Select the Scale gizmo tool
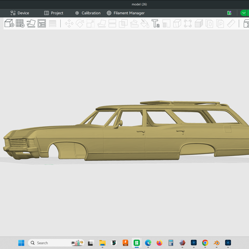249x249 pixels. (x=91, y=24)
